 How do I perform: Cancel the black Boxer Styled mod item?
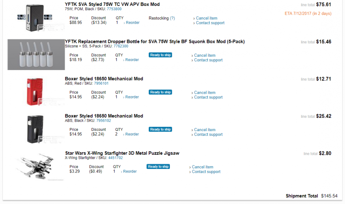click(x=204, y=130)
